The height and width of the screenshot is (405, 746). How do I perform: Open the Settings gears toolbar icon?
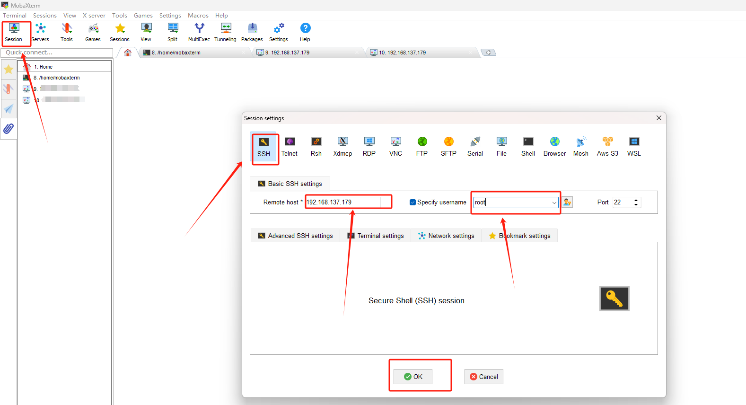pos(279,33)
